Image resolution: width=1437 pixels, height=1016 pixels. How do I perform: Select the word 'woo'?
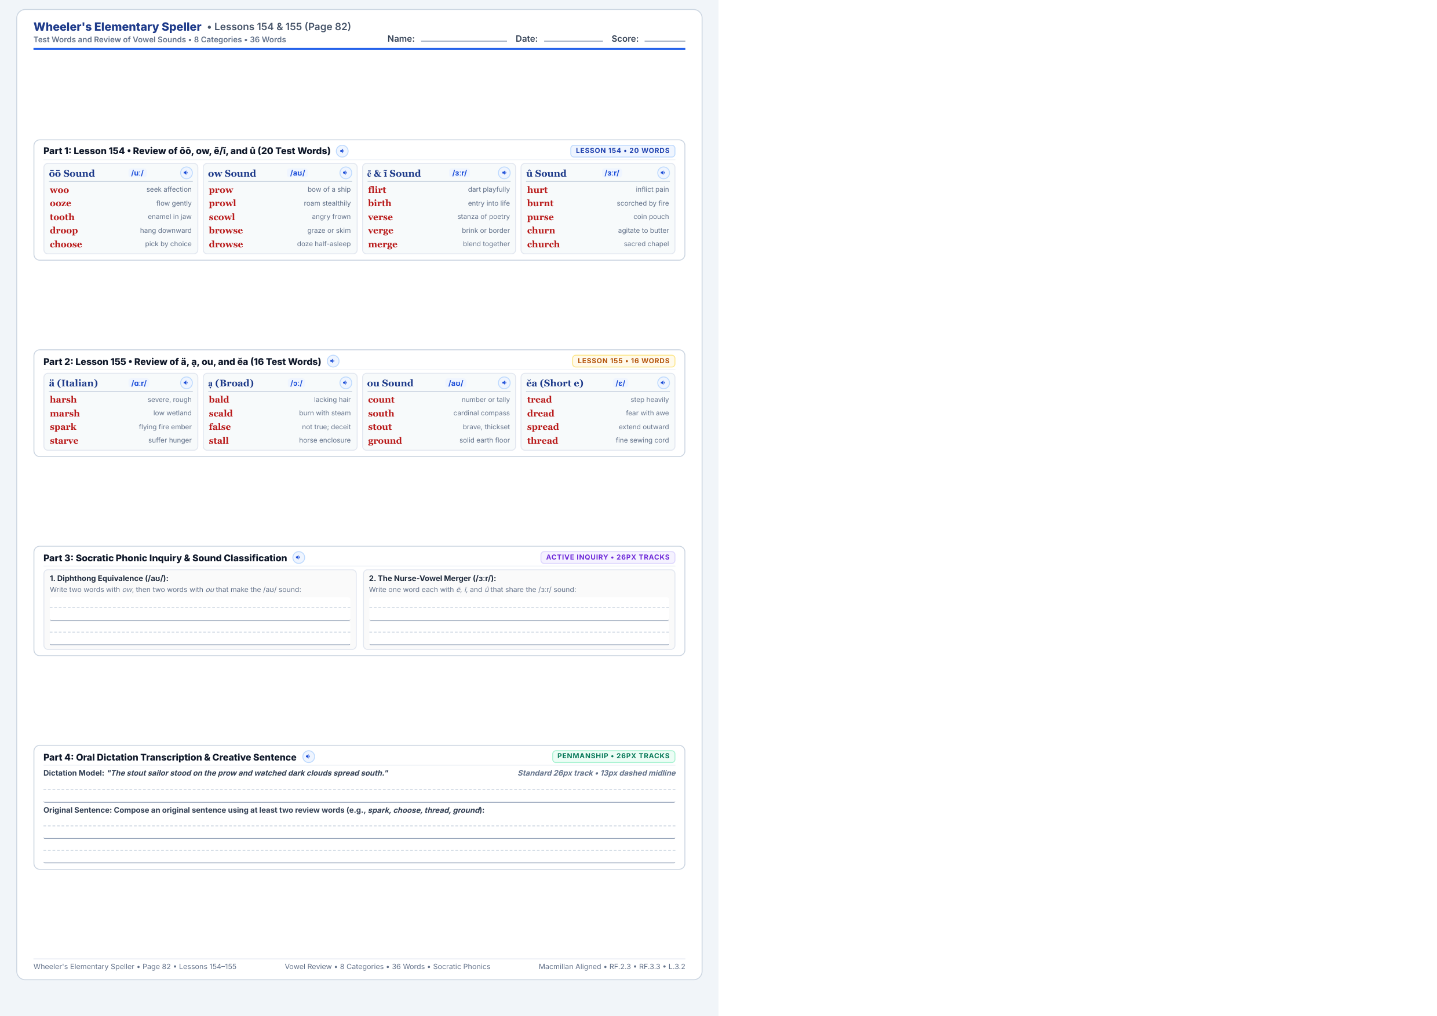click(60, 189)
